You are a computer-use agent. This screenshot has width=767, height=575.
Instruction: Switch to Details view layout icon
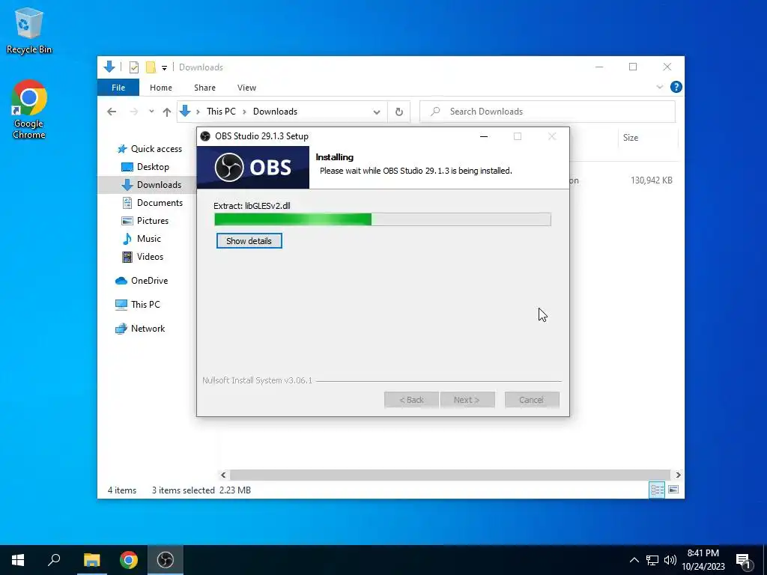pyautogui.click(x=657, y=490)
